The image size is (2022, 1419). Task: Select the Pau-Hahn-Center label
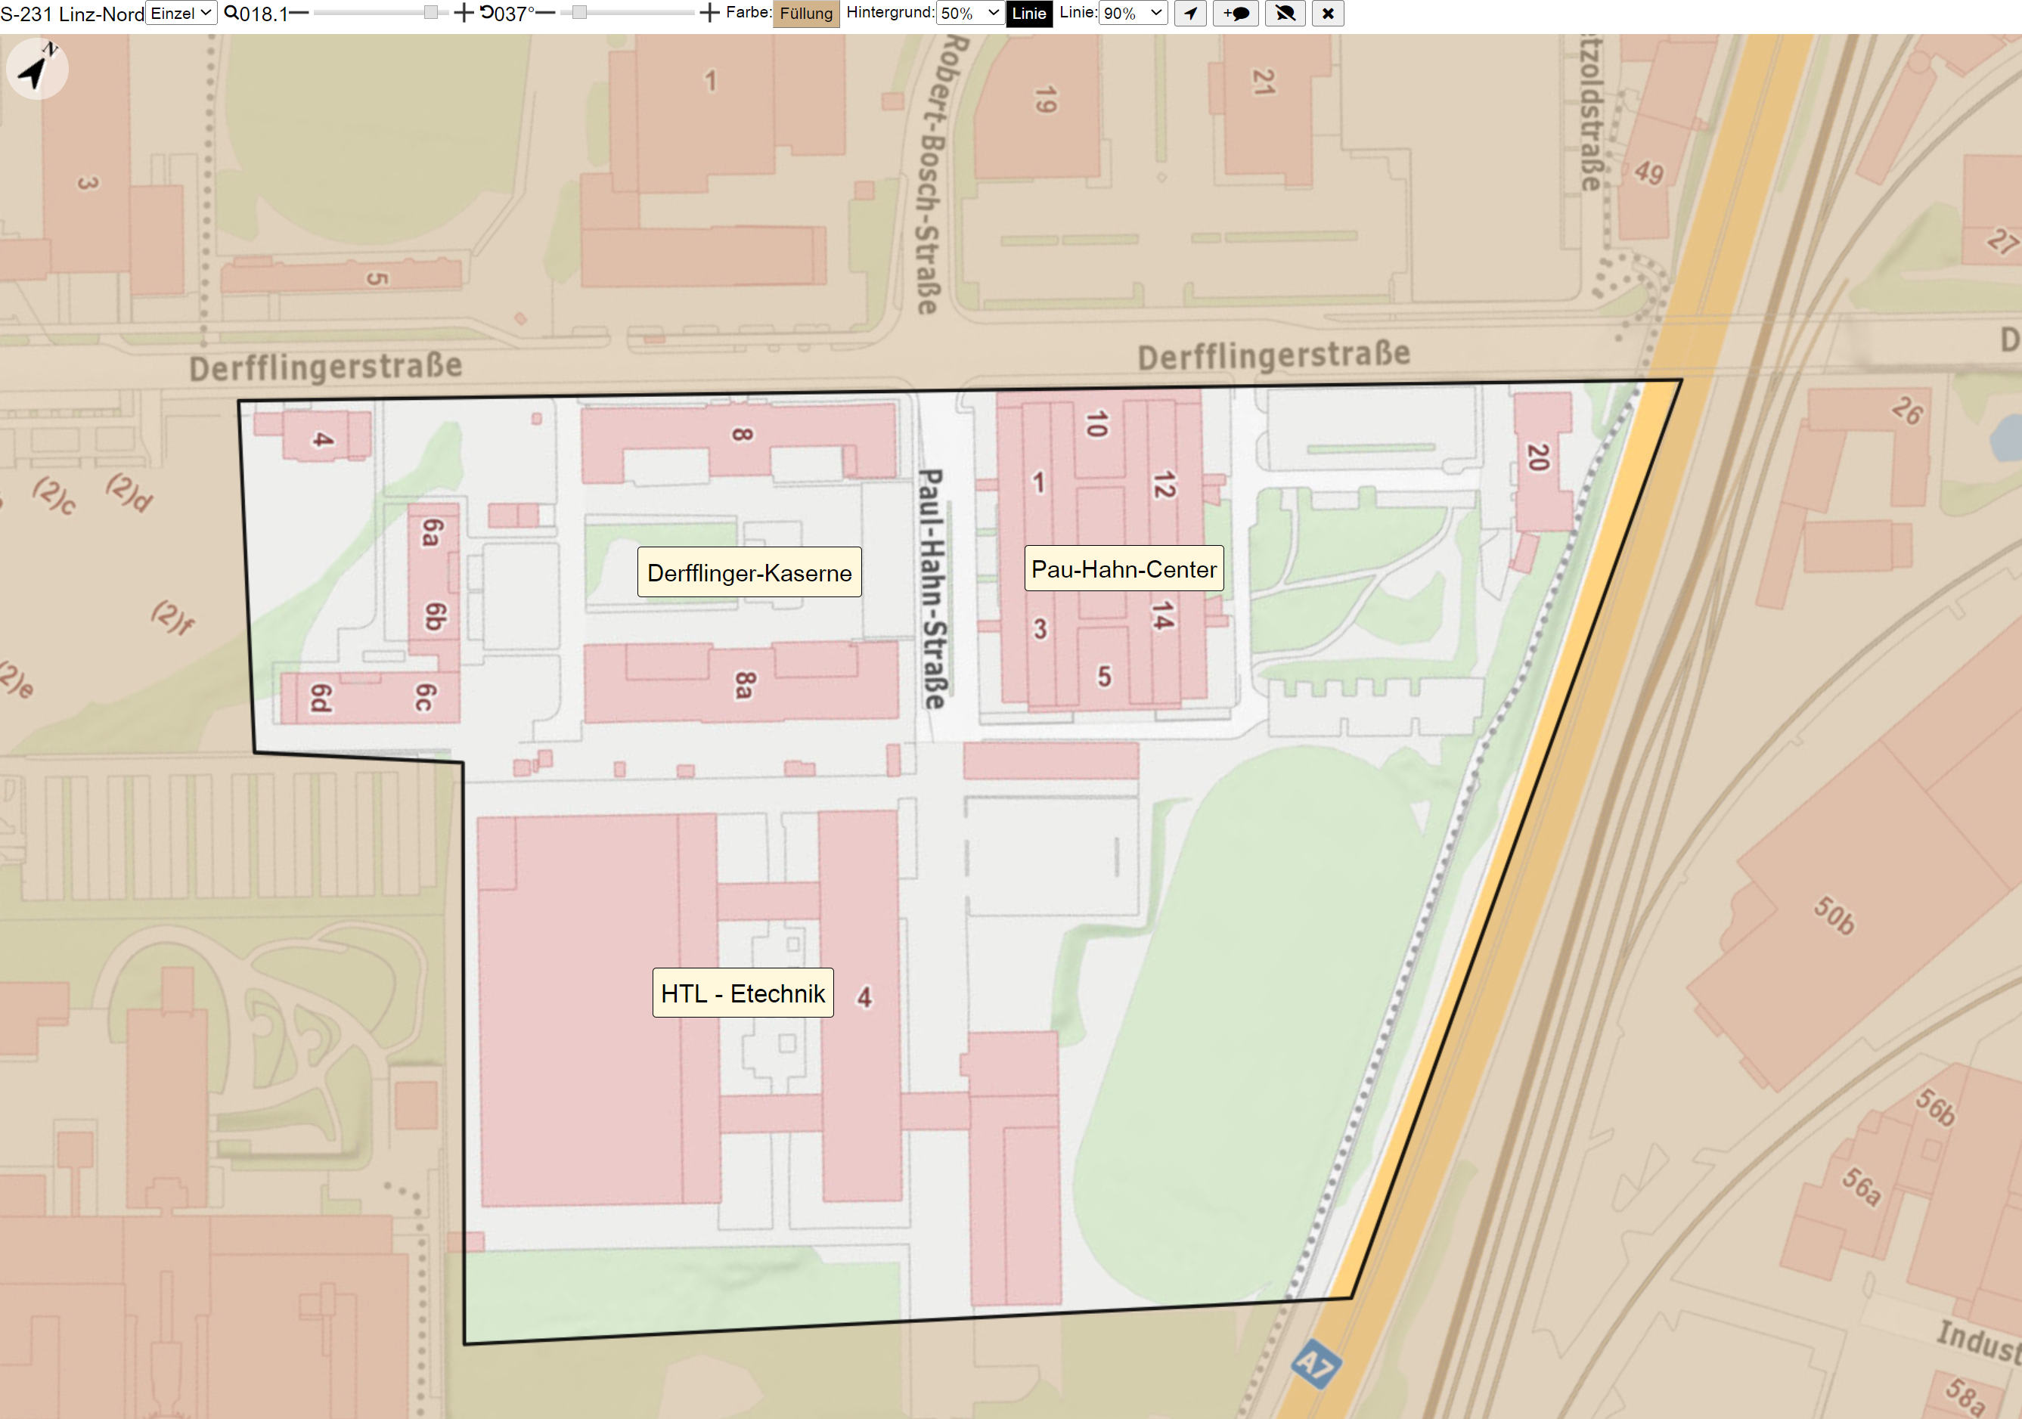(x=1124, y=569)
